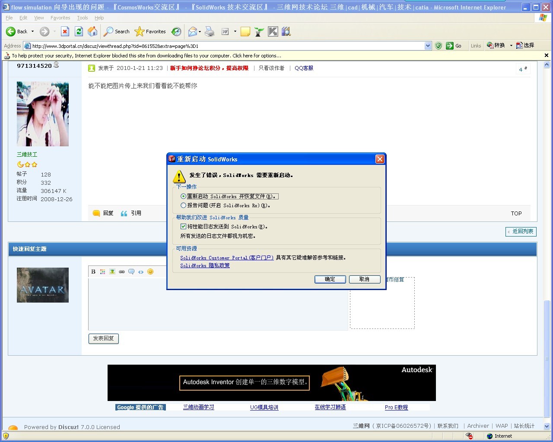Viewport: 553px width, 442px height.
Task: Expand the Mail icon dropdown arrow
Action: (x=200, y=32)
